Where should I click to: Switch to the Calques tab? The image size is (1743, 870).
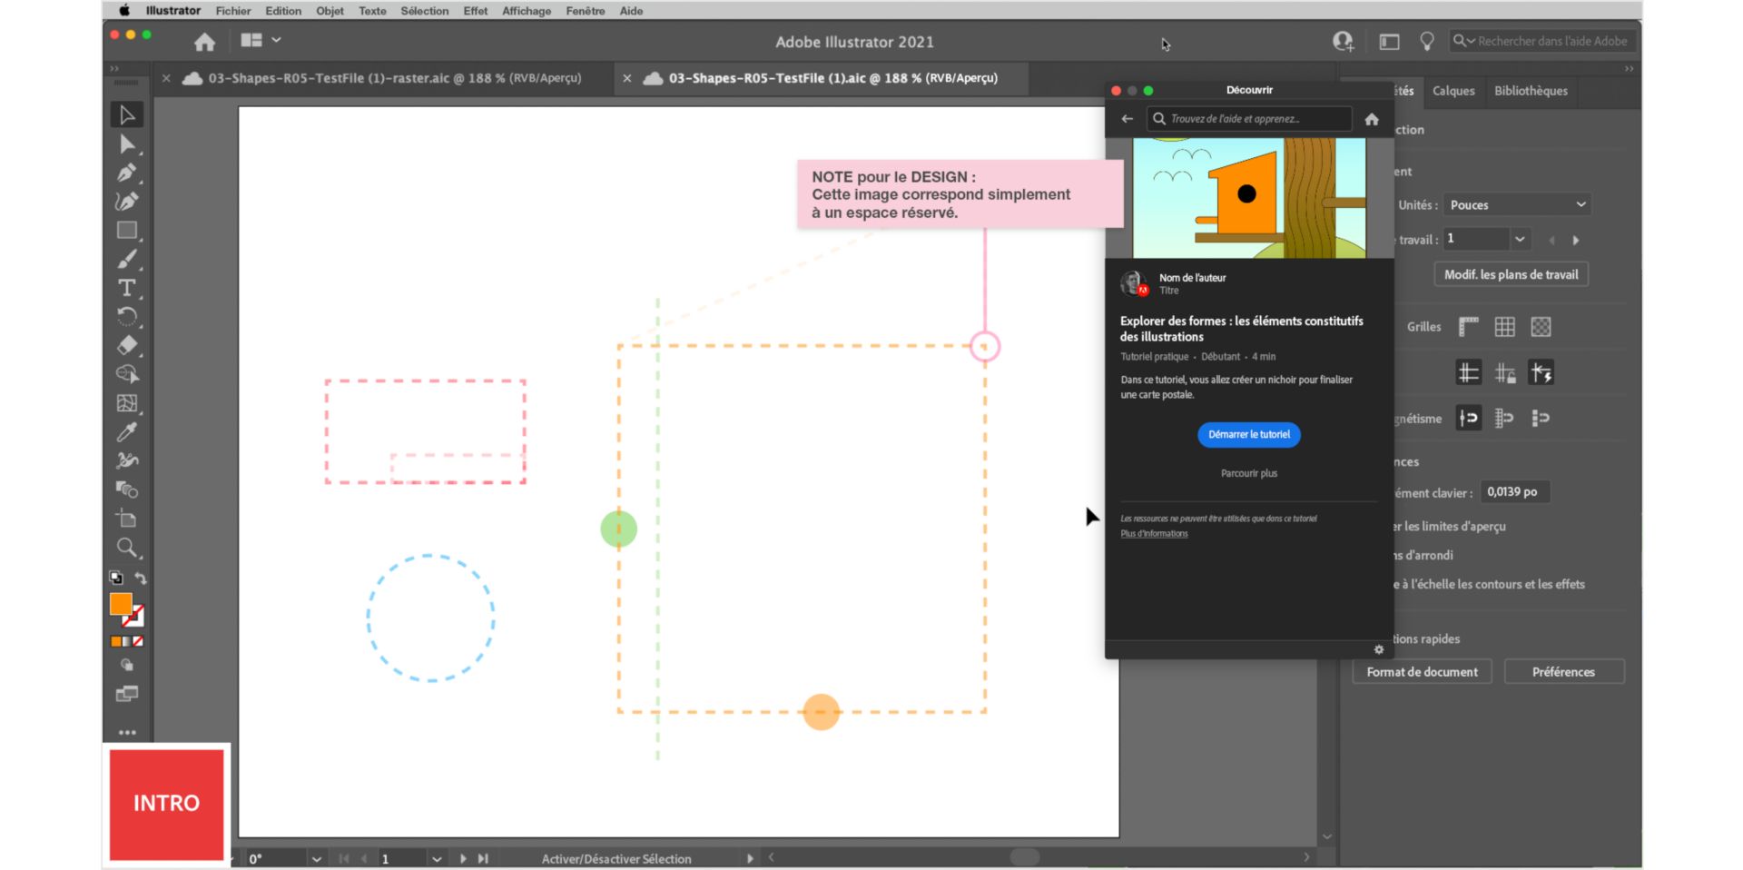point(1453,91)
